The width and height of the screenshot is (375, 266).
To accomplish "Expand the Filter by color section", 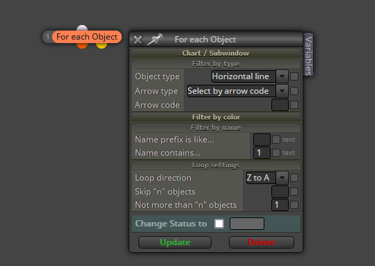I will click(216, 117).
